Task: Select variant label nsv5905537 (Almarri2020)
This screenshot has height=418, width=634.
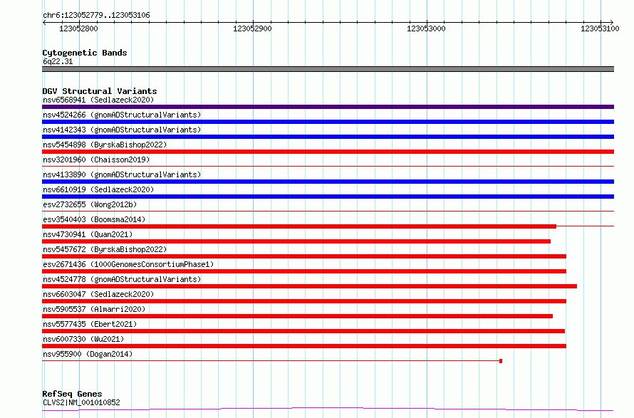Action: coord(94,309)
